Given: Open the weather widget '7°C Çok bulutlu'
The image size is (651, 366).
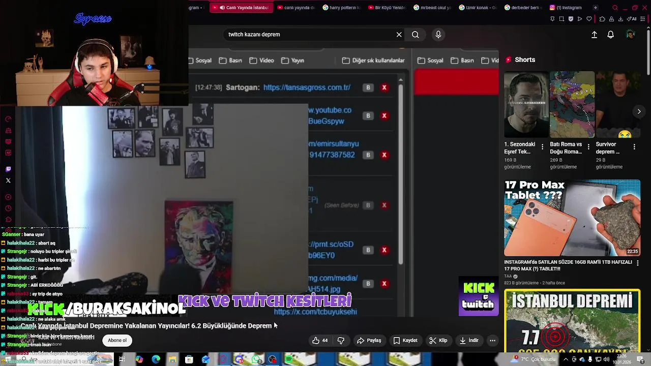Looking at the screenshot, I should click(533, 359).
